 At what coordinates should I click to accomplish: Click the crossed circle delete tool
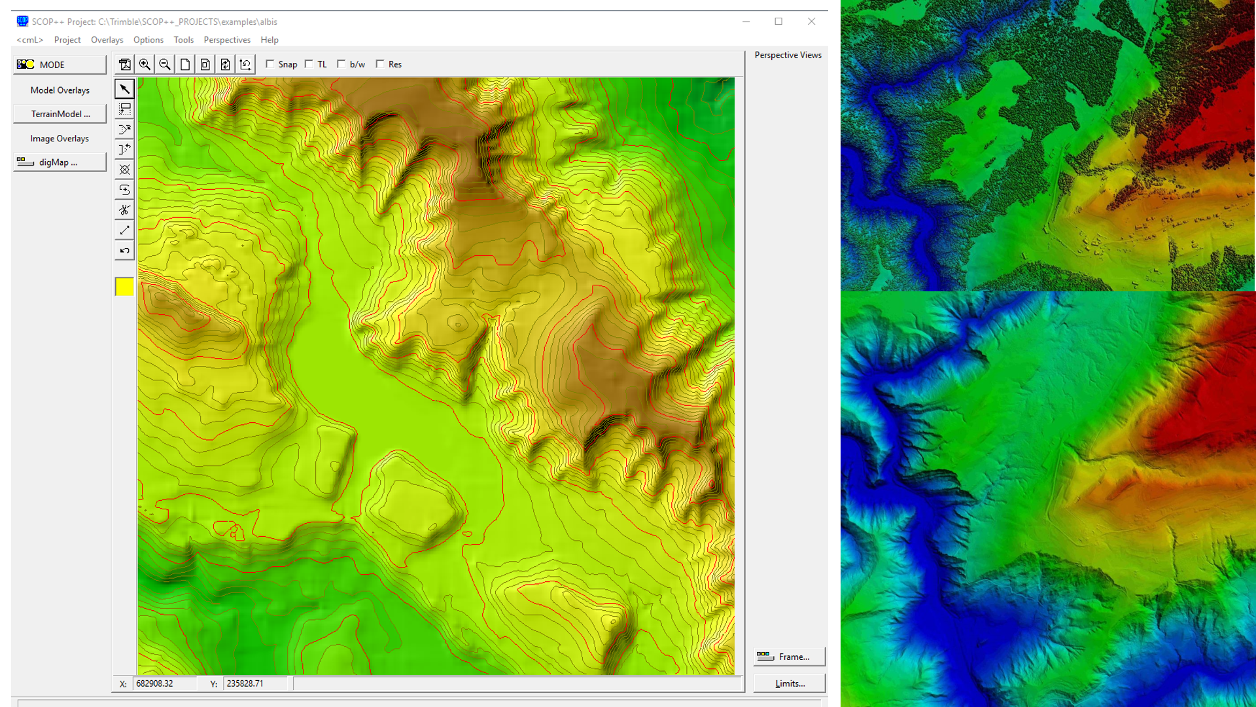[124, 170]
